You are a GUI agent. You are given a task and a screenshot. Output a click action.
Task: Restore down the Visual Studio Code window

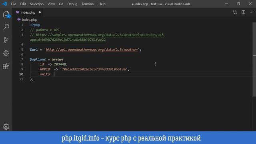(238, 4)
